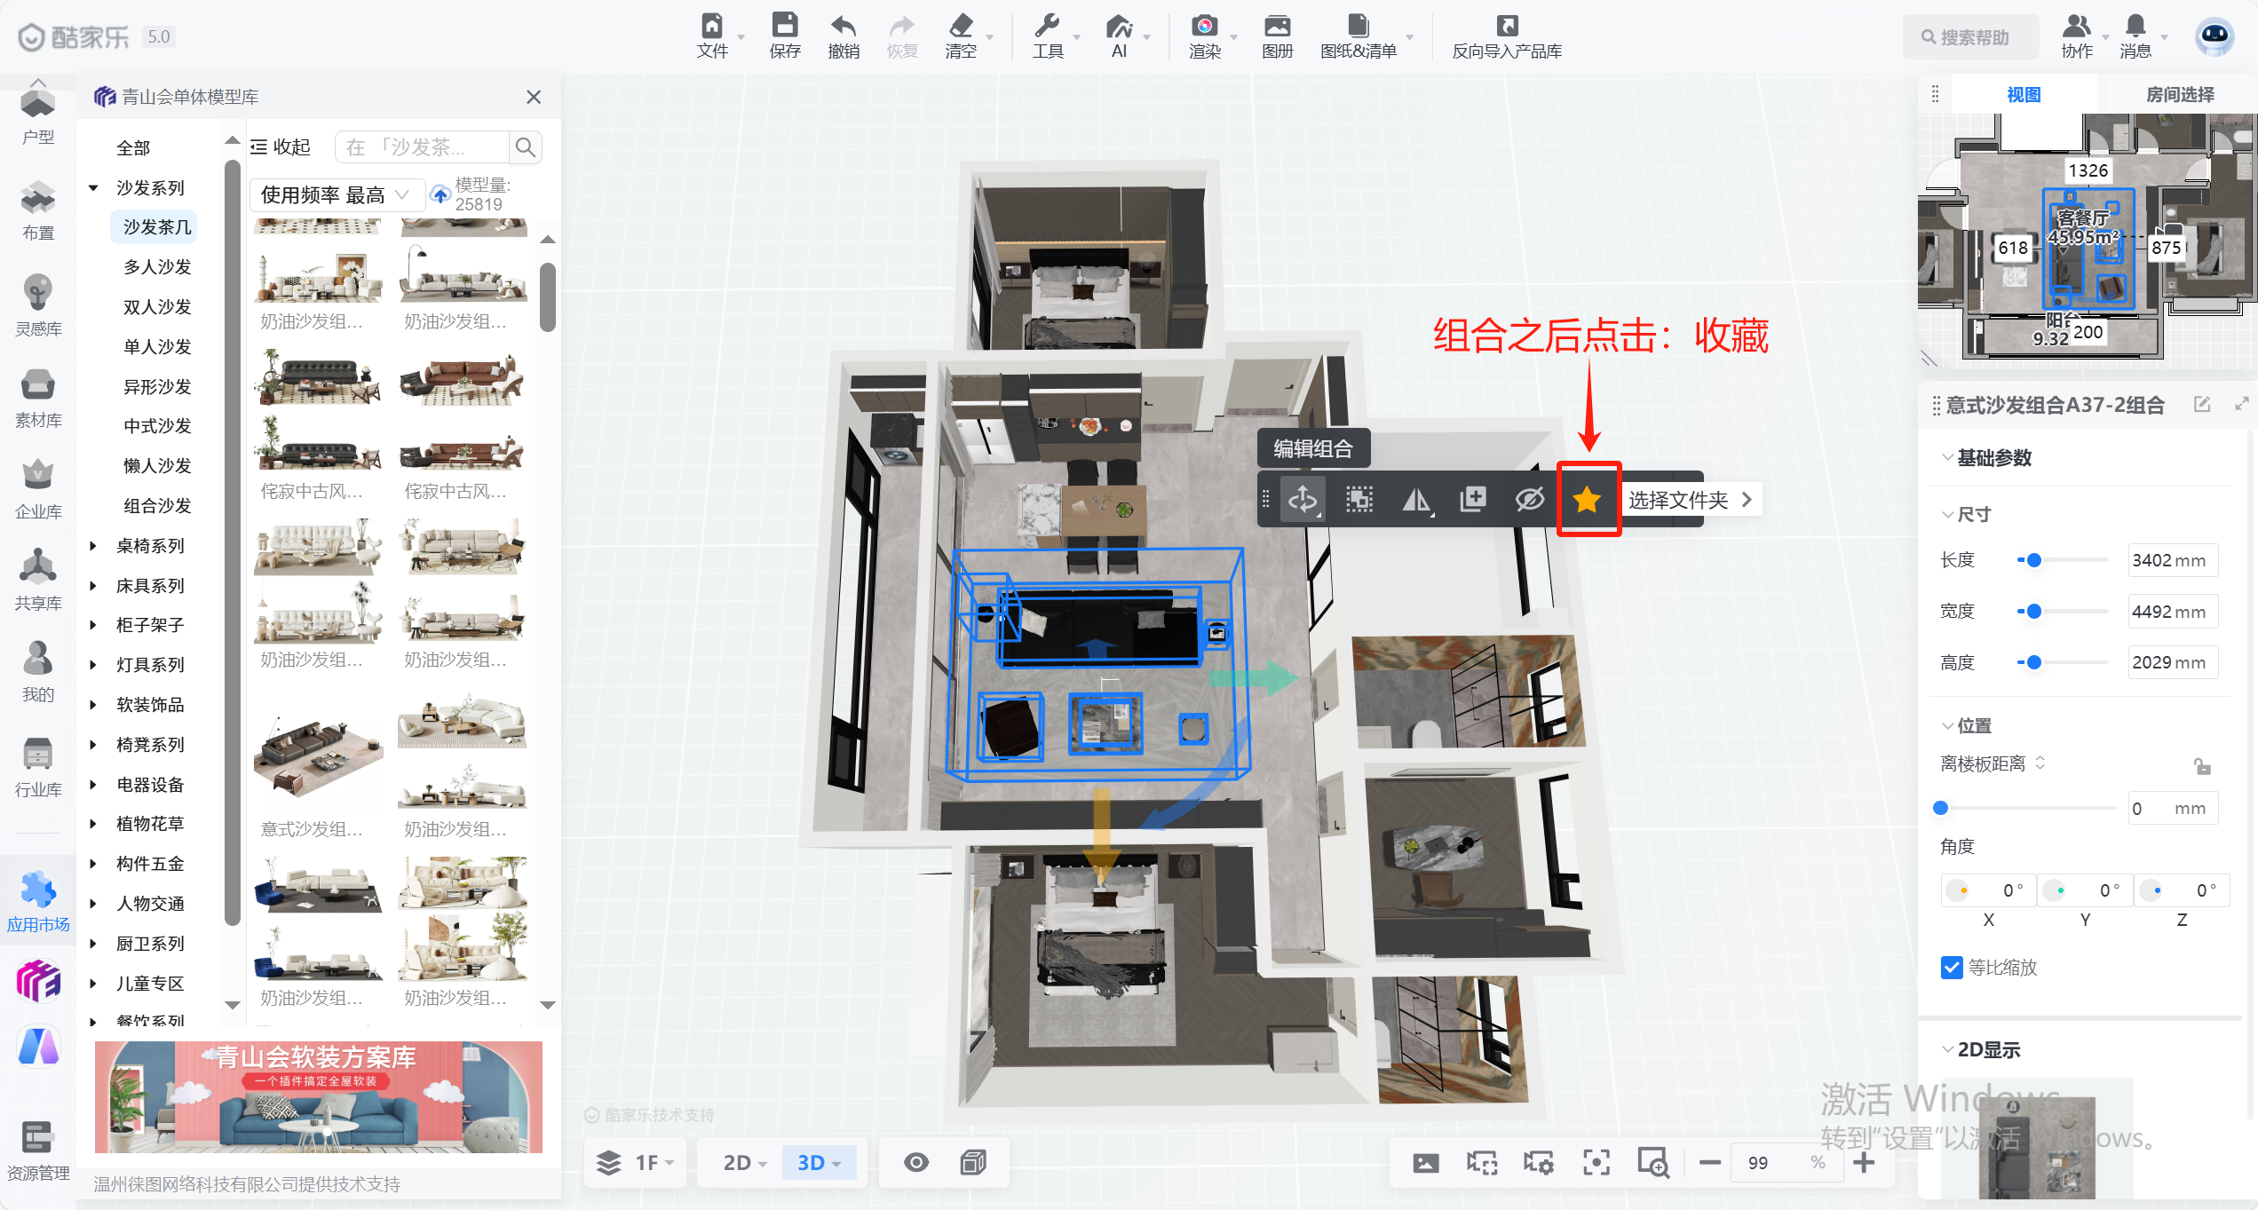The height and width of the screenshot is (1210, 2258).
Task: Toggle the hide eye icon in floating toolbar
Action: 1529,500
